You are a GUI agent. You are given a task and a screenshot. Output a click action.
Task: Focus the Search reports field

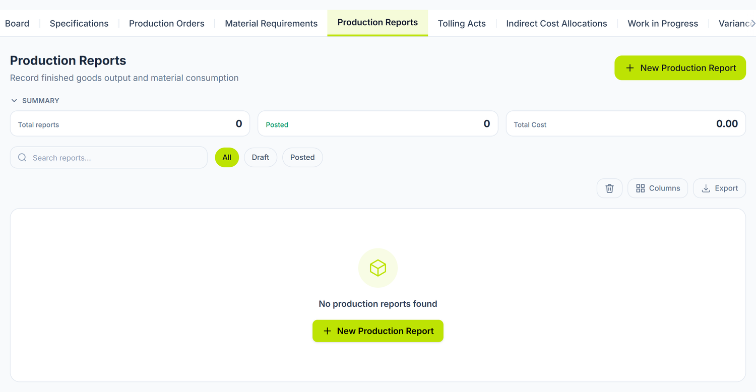[x=108, y=158]
